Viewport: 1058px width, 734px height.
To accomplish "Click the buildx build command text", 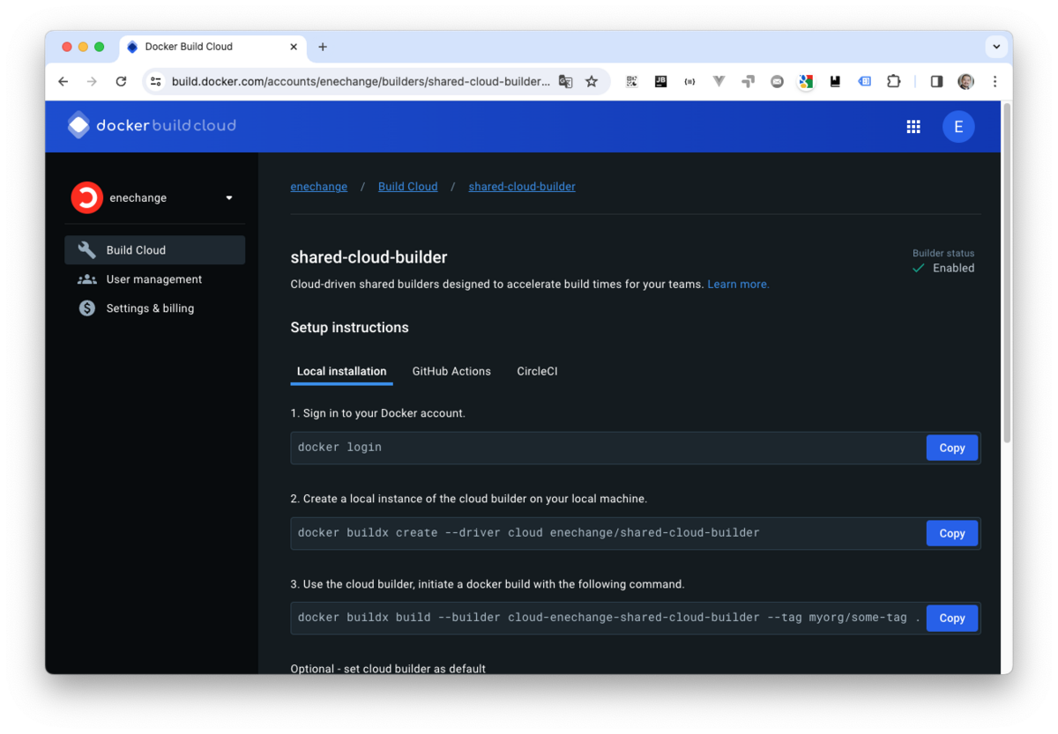I will tap(609, 618).
